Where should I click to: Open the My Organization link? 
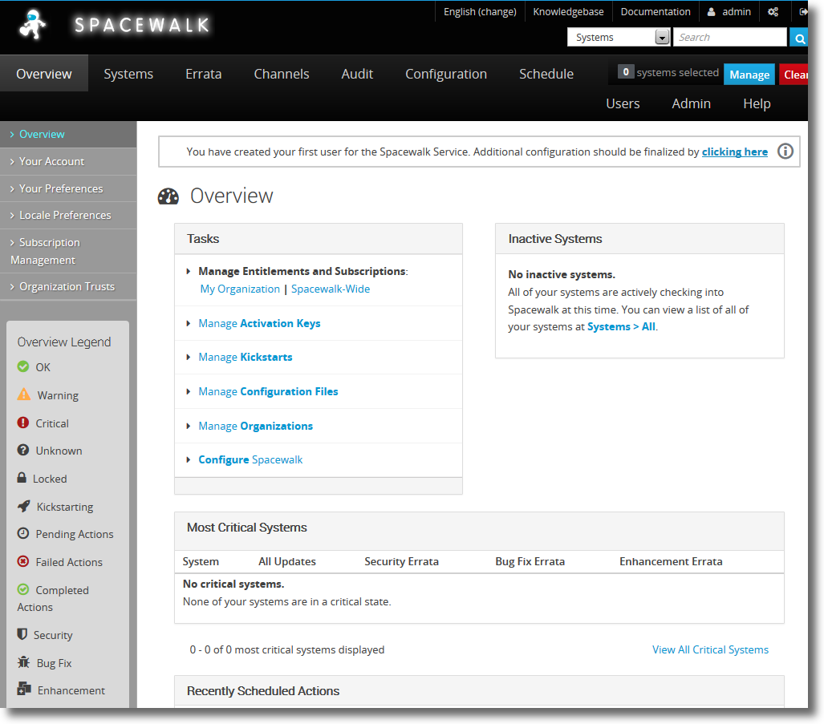(x=240, y=289)
